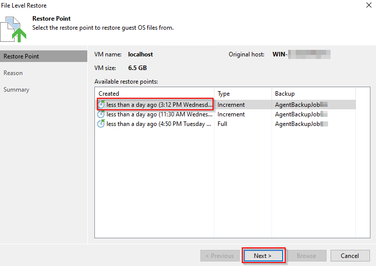Click the 11:30 AM restore point clock icon
Viewport: 376px width, 266px height.
(101, 114)
